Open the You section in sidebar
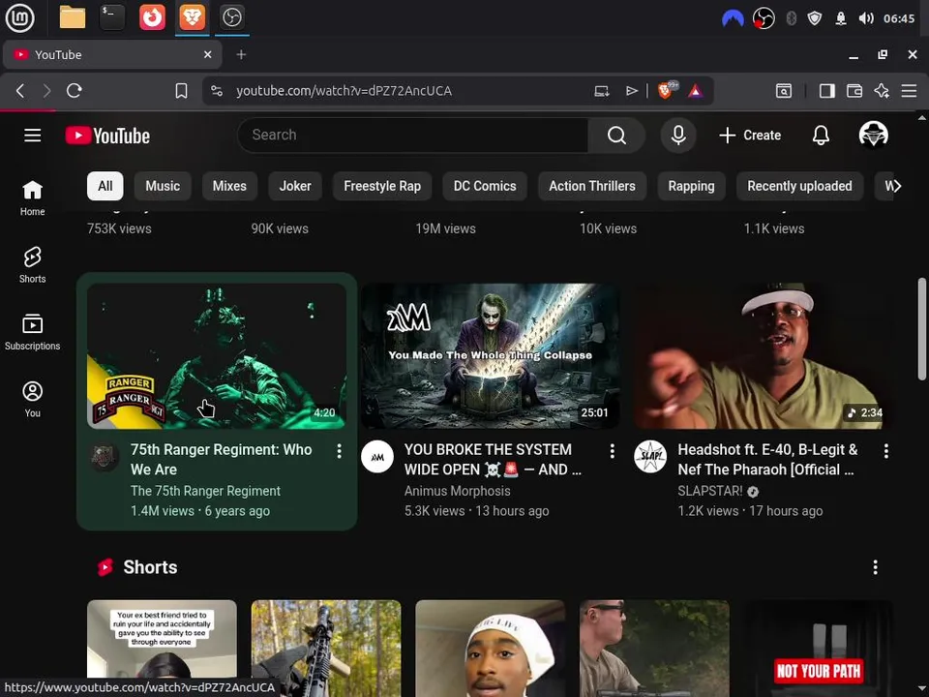The height and width of the screenshot is (697, 929). coord(33,400)
